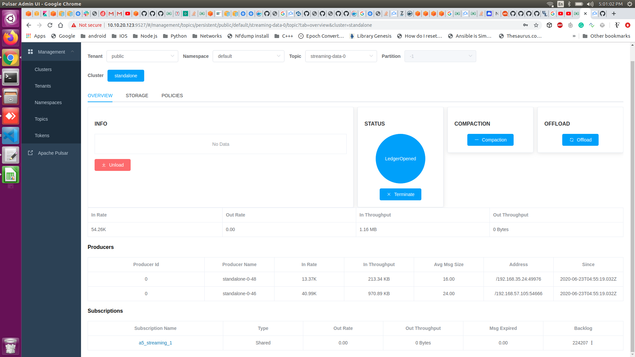Click the Grammarly extension icon

581,25
